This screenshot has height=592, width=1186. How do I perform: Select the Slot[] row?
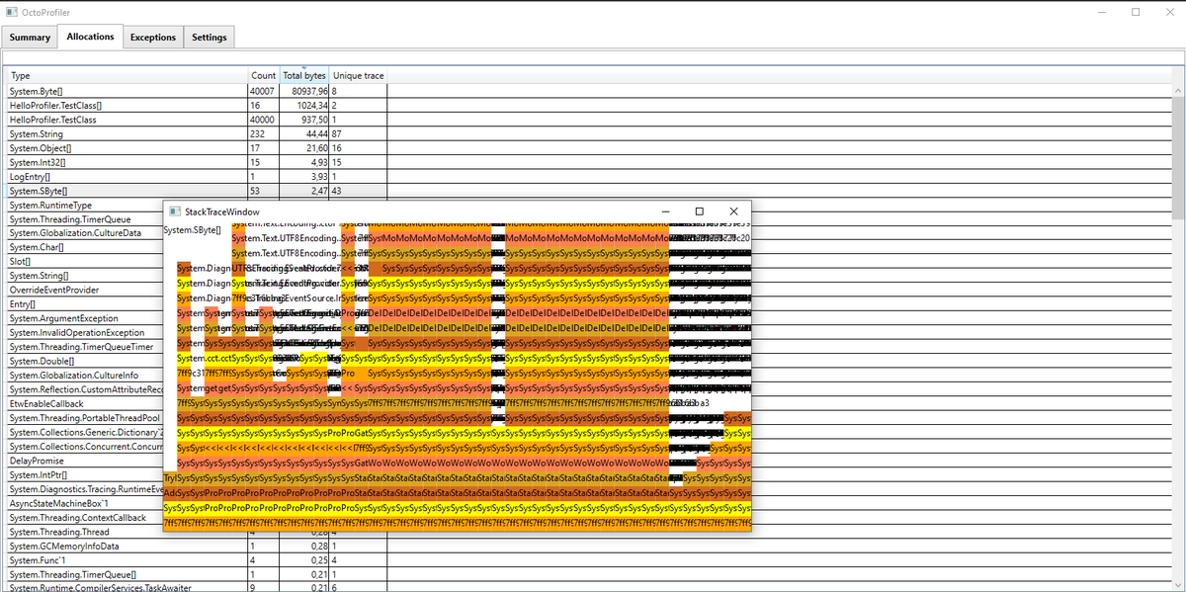[84, 262]
